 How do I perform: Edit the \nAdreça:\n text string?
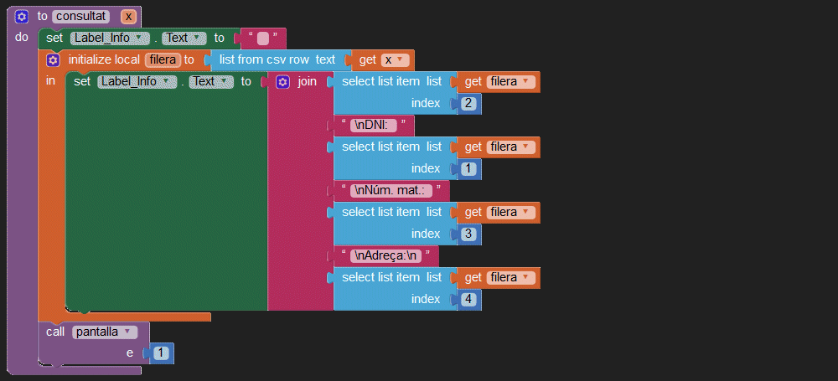(385, 256)
